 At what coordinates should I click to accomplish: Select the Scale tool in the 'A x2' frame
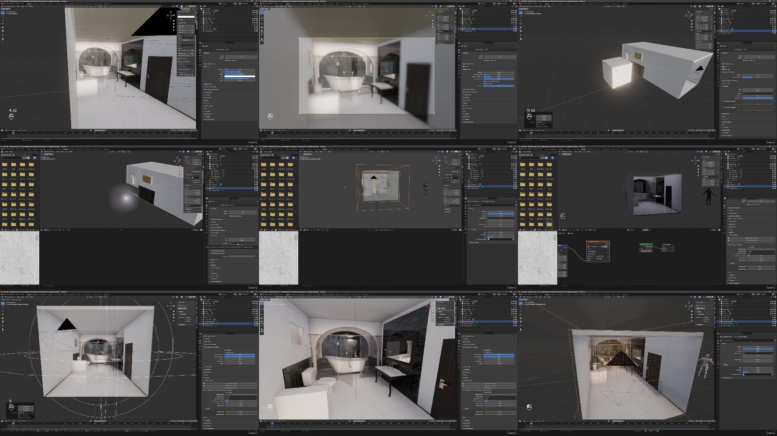(x=3, y=28)
